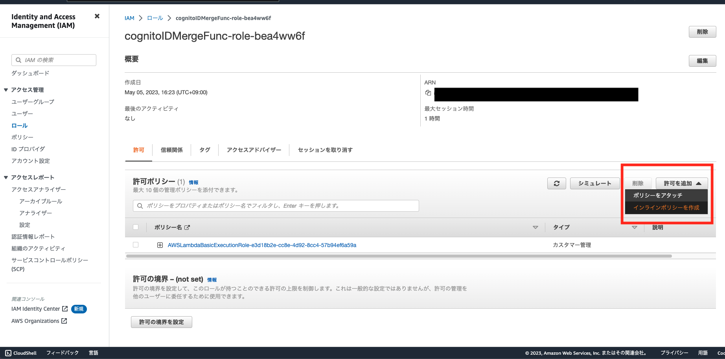
Task: Open 認証情報レポート in sidebar
Action: 33,237
